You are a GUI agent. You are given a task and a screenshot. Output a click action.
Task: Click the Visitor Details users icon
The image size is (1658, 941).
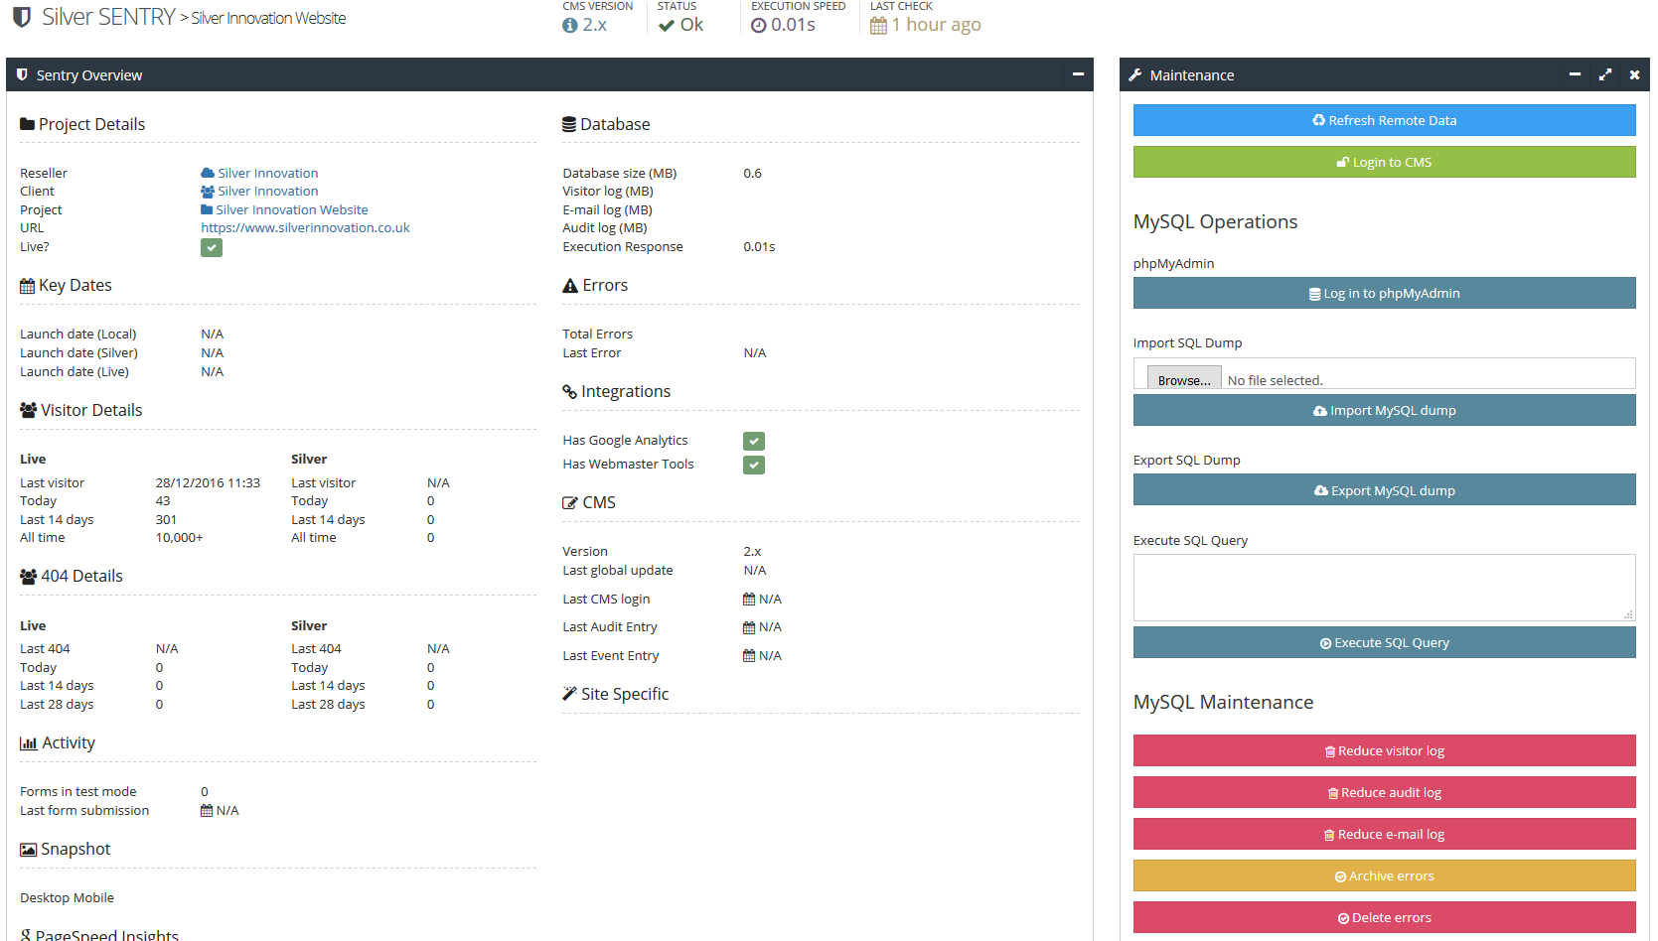click(x=28, y=410)
